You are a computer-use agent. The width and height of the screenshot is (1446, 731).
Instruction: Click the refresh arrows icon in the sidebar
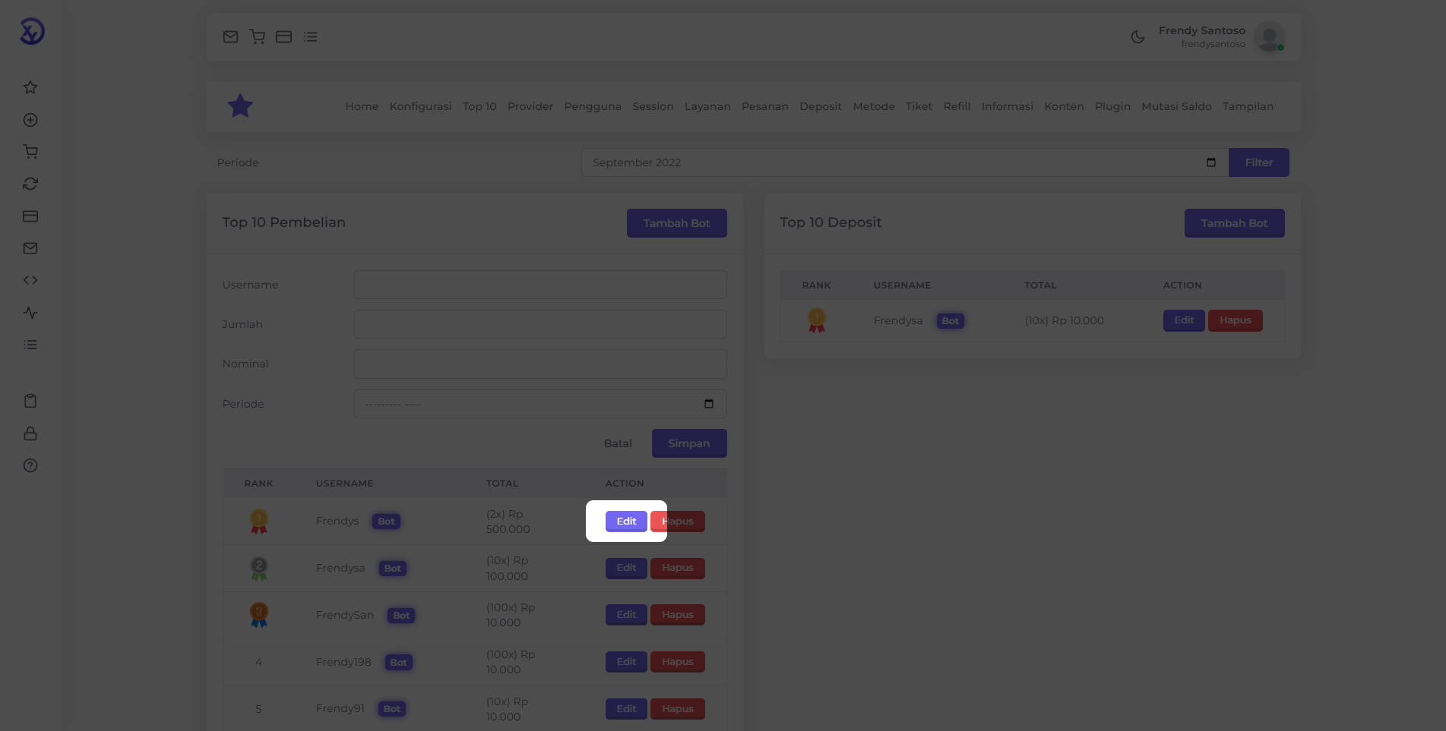tap(30, 184)
